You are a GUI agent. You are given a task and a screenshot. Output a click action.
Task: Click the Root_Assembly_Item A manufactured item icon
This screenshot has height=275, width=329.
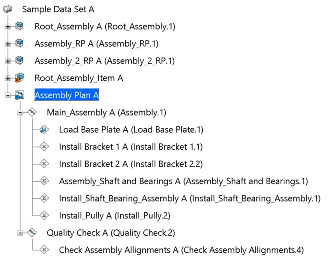click(20, 78)
